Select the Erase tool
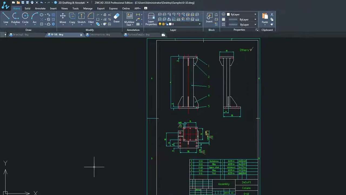 pos(117,18)
